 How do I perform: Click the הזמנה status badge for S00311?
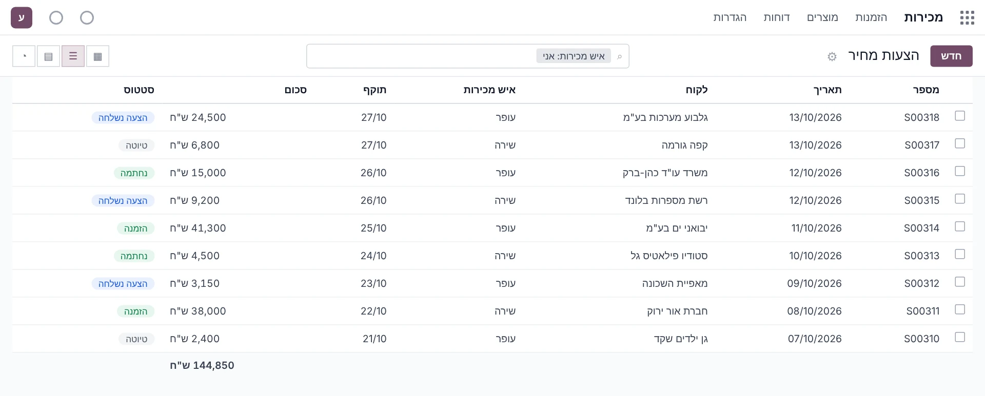135,311
